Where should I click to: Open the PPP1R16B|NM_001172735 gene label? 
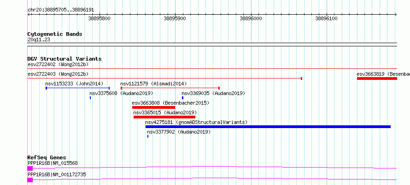tap(57, 174)
